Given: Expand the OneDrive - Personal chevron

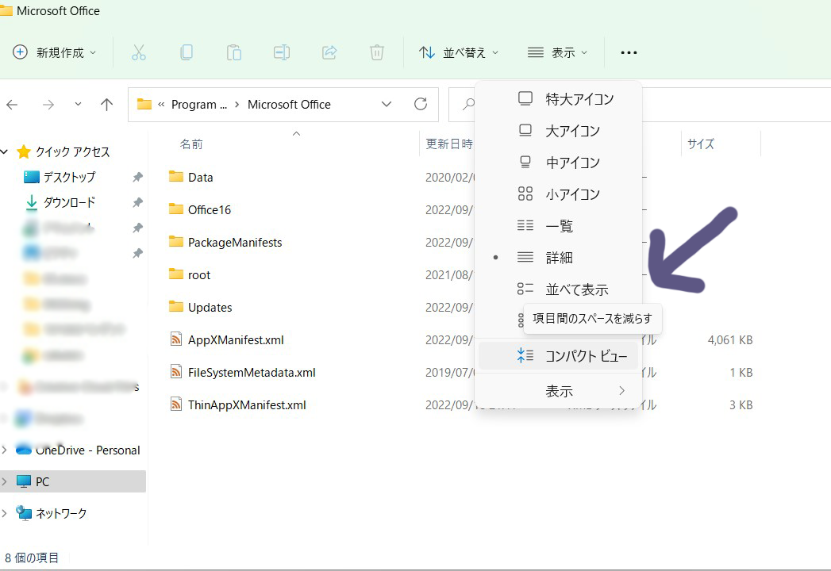Looking at the screenshot, I should coord(4,450).
